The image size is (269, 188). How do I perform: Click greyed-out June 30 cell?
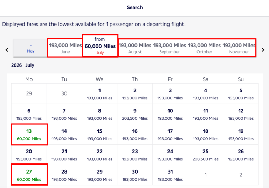click(64, 94)
